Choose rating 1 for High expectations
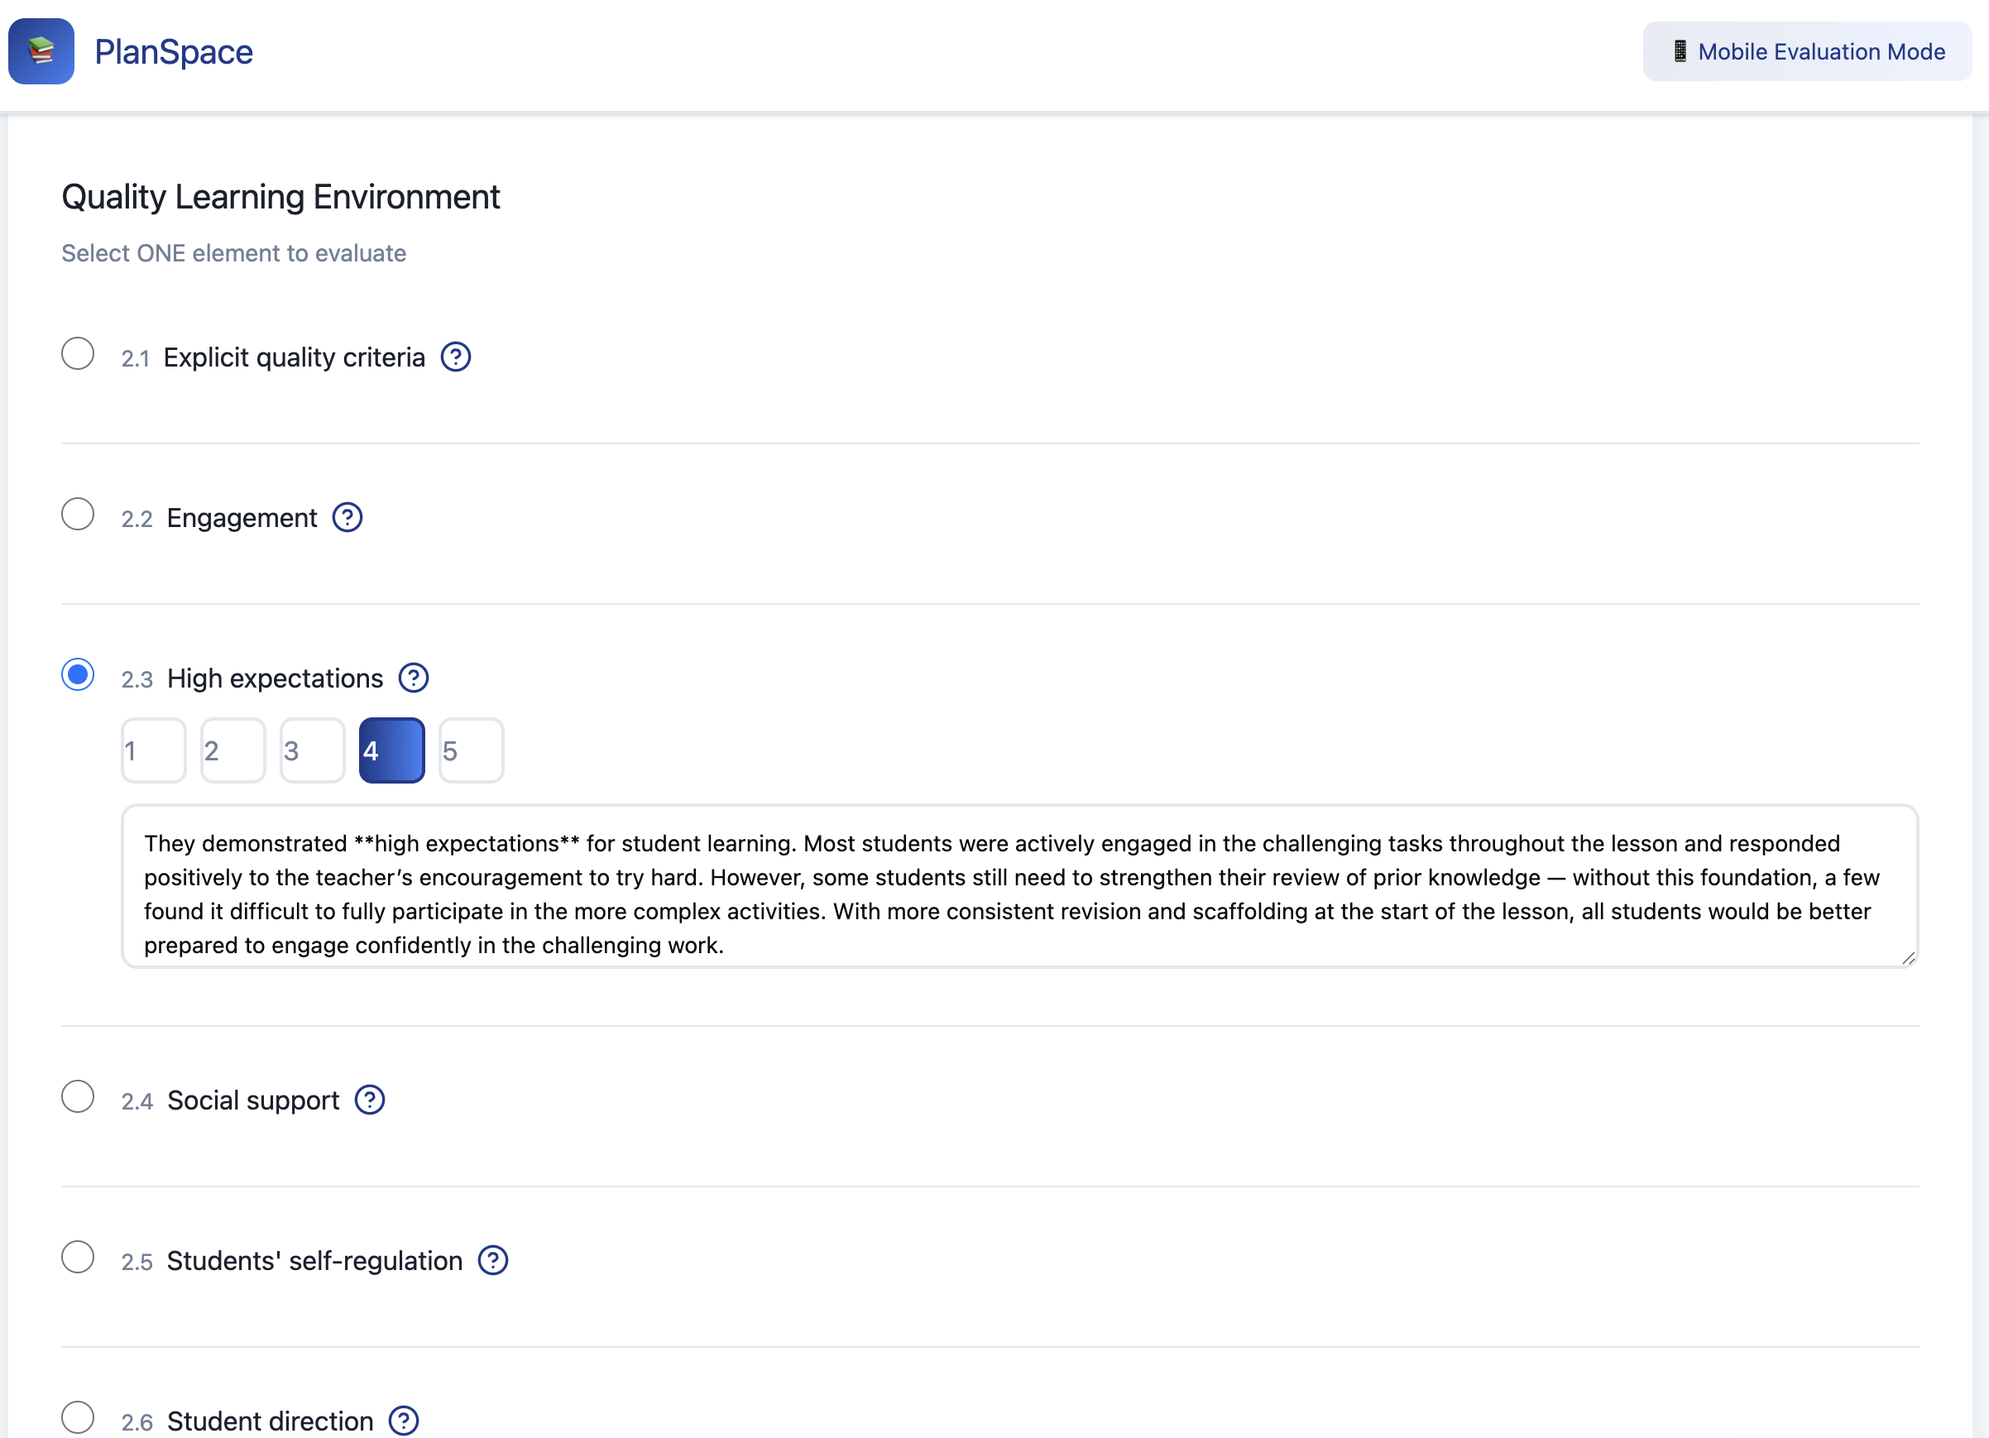The width and height of the screenshot is (1989, 1438). click(x=153, y=750)
